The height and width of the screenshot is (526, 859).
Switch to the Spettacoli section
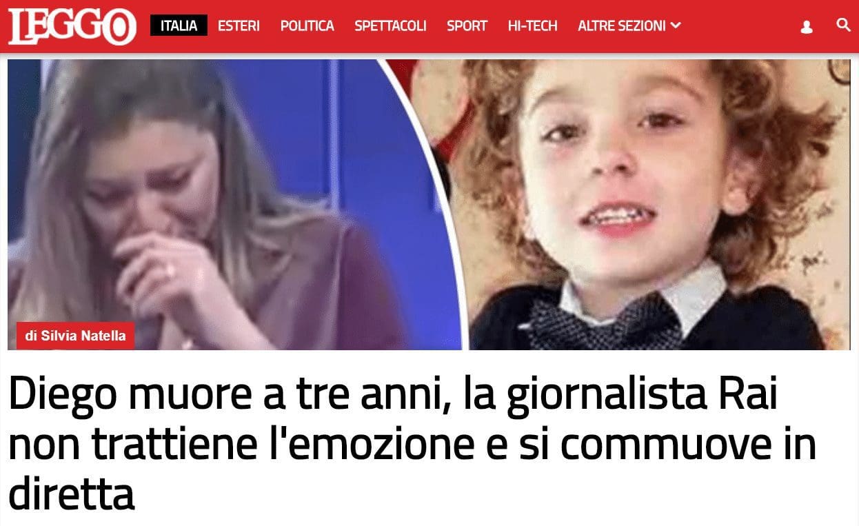(x=390, y=26)
